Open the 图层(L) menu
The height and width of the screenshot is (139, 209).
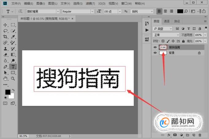point(53,3)
